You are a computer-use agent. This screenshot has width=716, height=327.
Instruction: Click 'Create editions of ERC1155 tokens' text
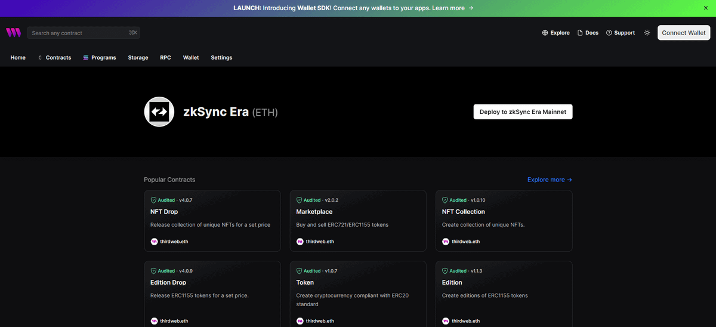click(x=485, y=295)
